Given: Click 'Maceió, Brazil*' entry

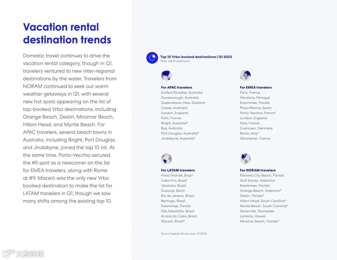Looking at the screenshot, I should point(173,221).
